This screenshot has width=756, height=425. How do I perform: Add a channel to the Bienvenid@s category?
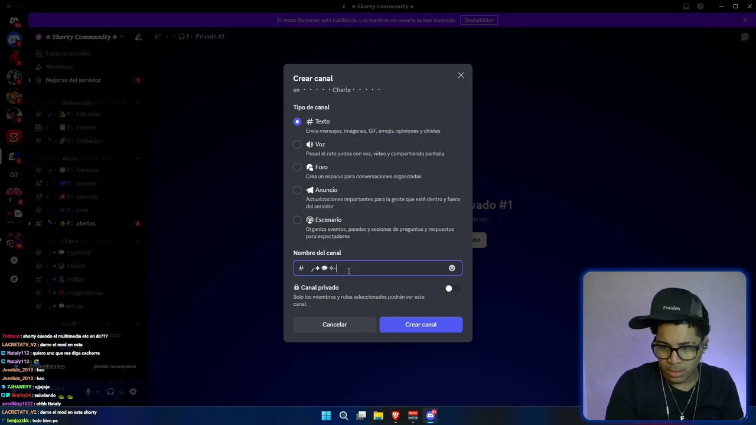point(138,103)
